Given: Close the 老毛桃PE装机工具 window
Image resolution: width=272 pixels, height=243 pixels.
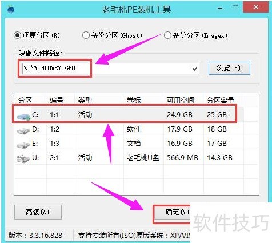Looking at the screenshot, I should [256, 7].
